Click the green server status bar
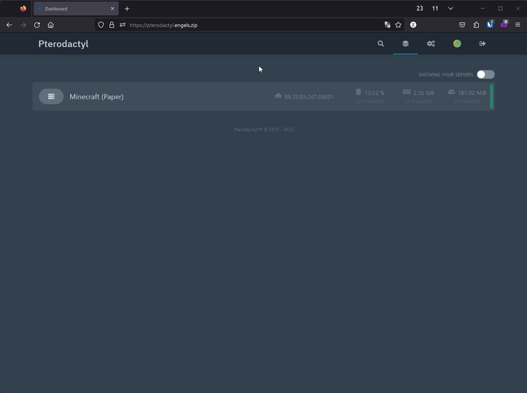Viewport: 527px width, 393px height. (x=492, y=96)
